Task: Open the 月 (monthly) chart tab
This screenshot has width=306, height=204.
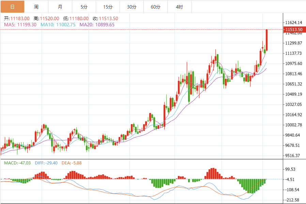Action: 60,7
